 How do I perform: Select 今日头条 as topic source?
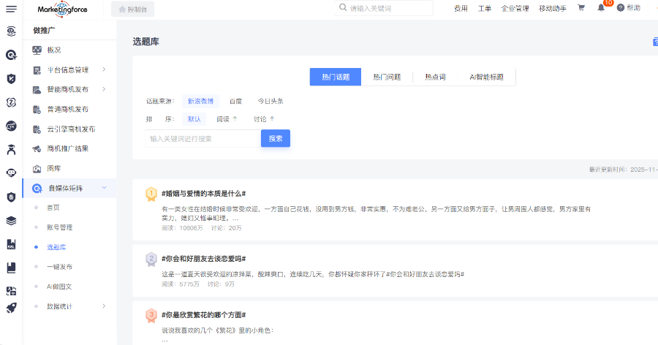pos(270,101)
